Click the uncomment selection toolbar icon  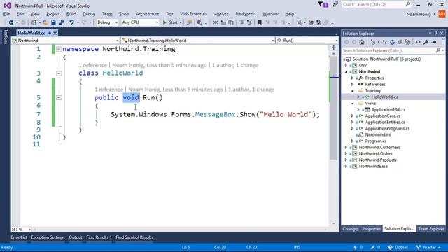tap(249, 22)
